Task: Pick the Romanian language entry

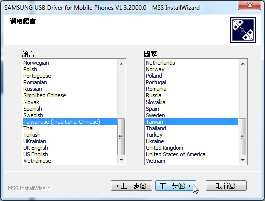Action: coord(70,82)
